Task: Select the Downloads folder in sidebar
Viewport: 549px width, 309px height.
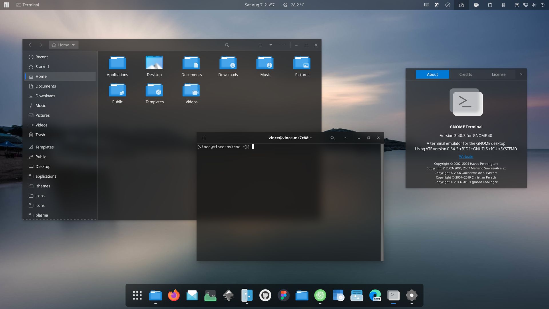Action: (x=45, y=96)
